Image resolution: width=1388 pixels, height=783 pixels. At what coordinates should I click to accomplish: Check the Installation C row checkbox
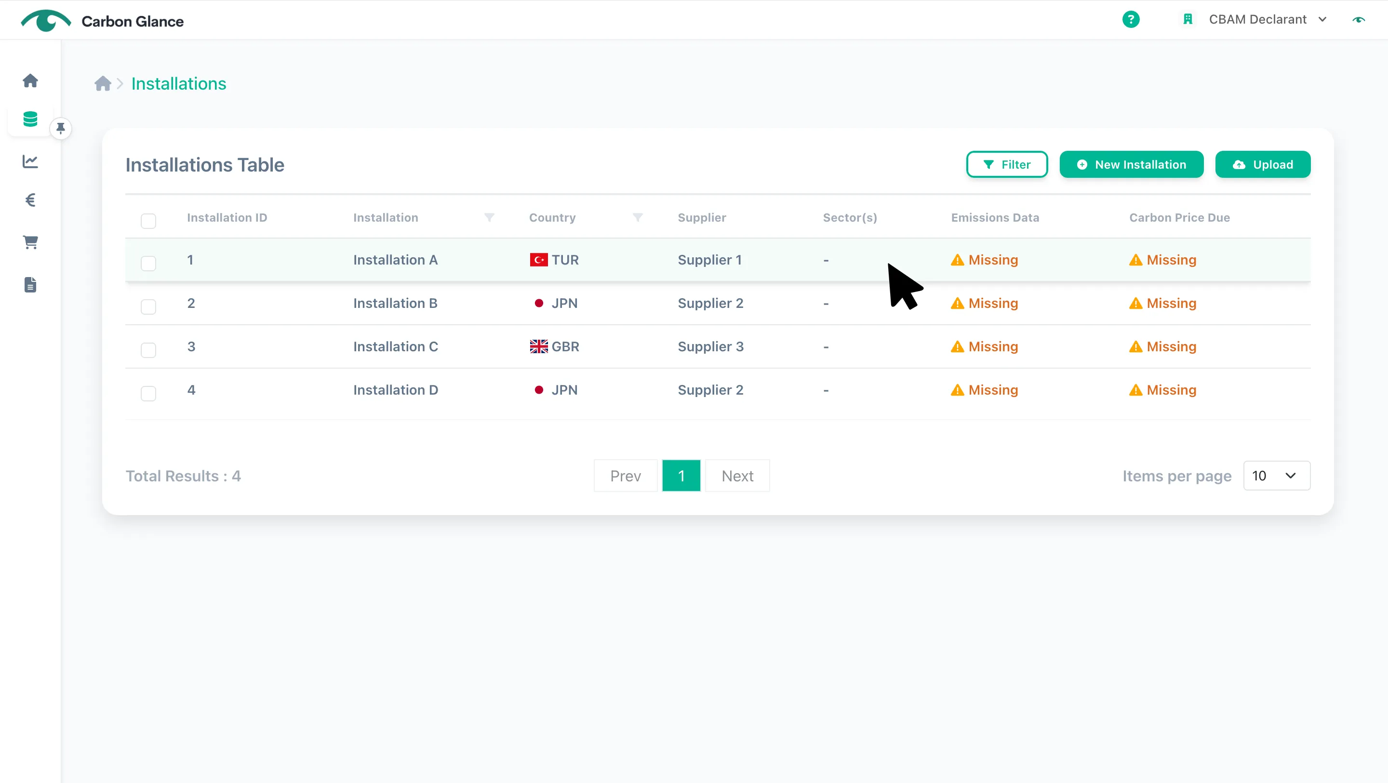tap(148, 350)
